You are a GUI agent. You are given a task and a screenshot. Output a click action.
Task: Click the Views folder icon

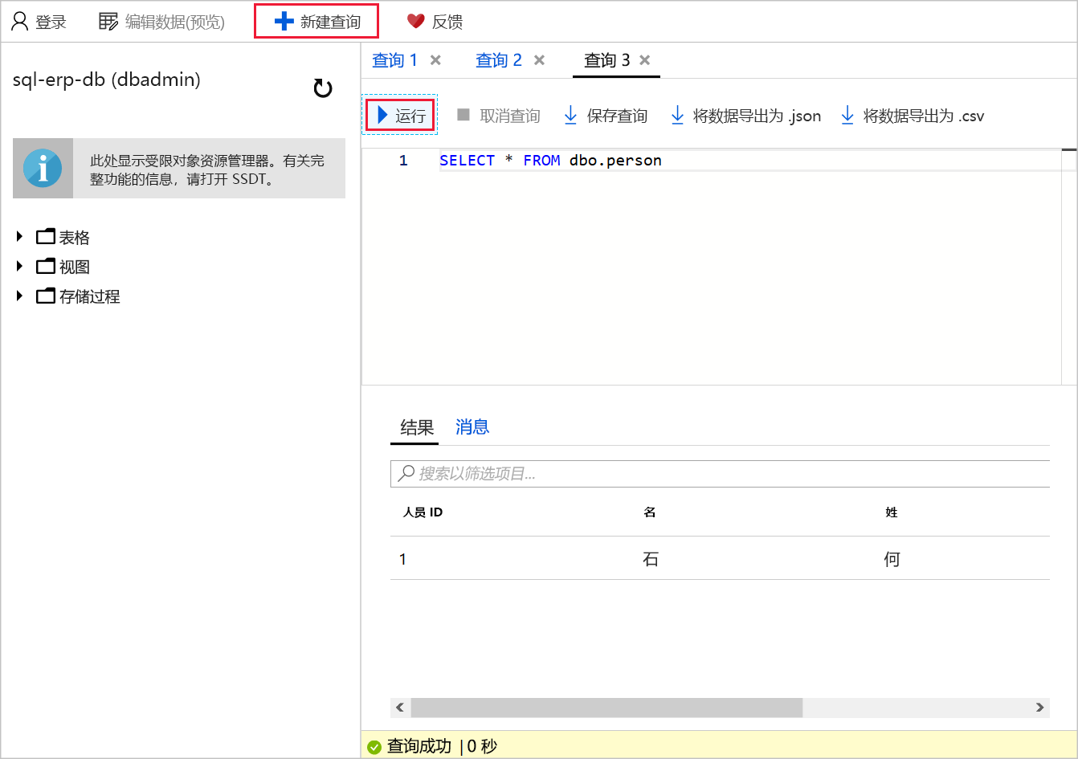pyautogui.click(x=46, y=266)
